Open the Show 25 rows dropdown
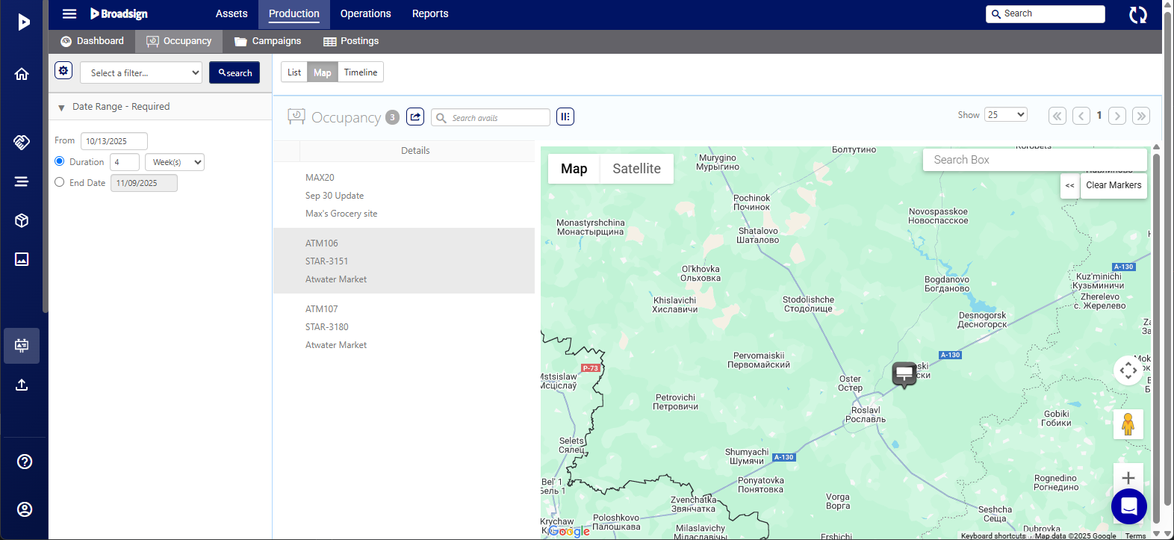The height and width of the screenshot is (540, 1174). [x=1006, y=114]
